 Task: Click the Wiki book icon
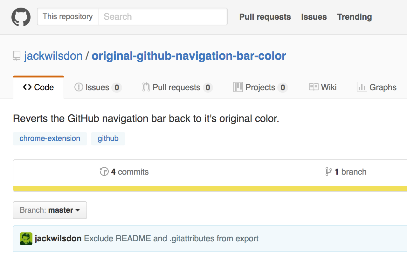[314, 87]
